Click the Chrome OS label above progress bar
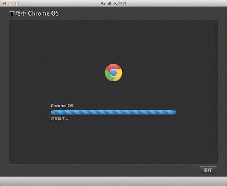This screenshot has width=227, height=186. click(62, 106)
